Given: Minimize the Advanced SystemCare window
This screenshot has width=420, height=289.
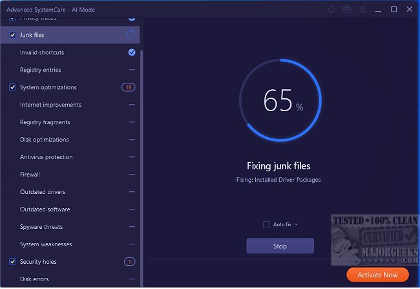Looking at the screenshot, I should (x=378, y=10).
